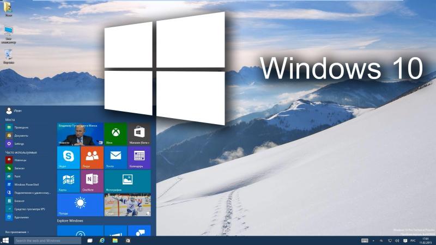This screenshot has width=436, height=245.
Task: Open the Mail envelope tile
Action: pyautogui.click(x=116, y=158)
